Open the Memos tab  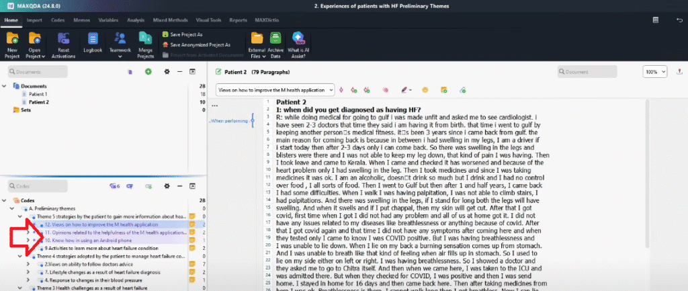coord(81,20)
